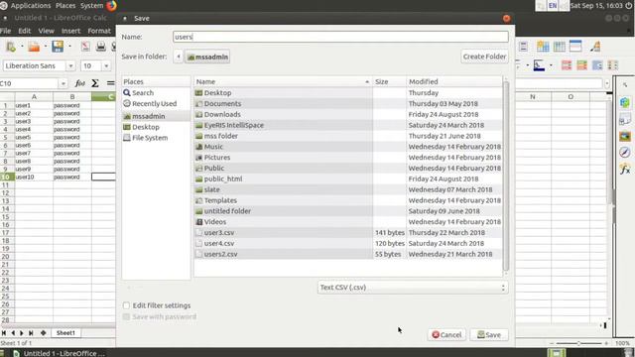The height and width of the screenshot is (357, 635).
Task: Select the Downloads folder row
Action: coord(348,115)
